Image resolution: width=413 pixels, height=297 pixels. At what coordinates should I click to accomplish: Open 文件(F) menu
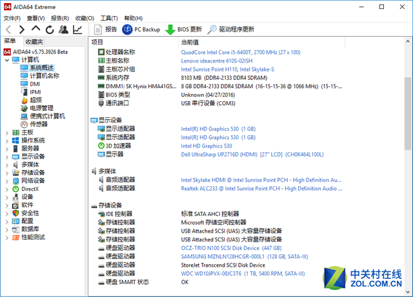tap(12, 18)
